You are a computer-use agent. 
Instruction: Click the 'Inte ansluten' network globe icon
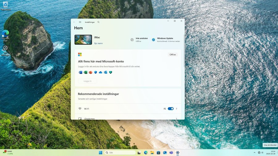click(x=132, y=39)
